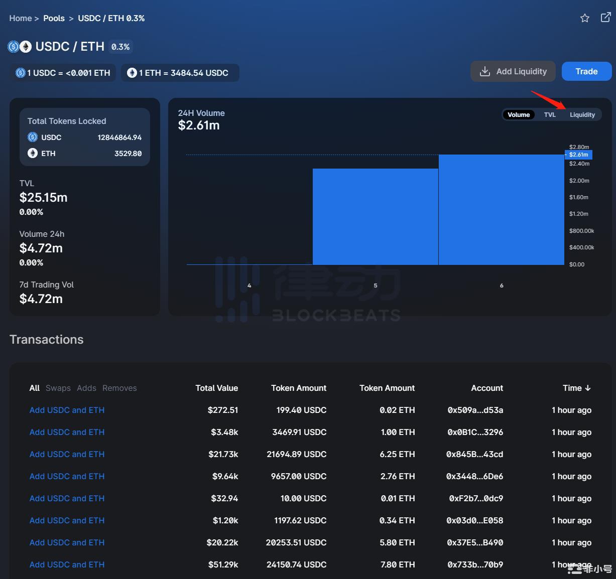Click the $2.61m price marker on axis
Viewport: 616px width, 579px height.
pos(578,155)
